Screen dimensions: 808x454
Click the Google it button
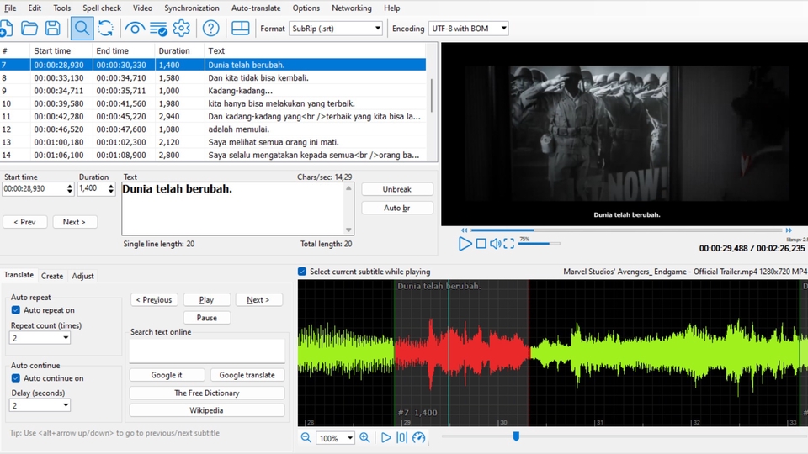(x=167, y=375)
